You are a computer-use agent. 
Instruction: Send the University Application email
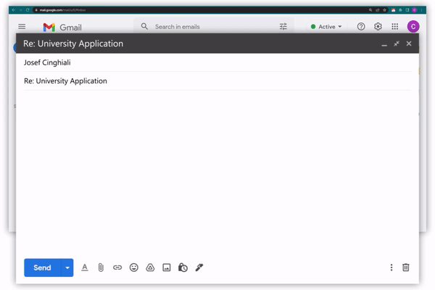[42, 268]
